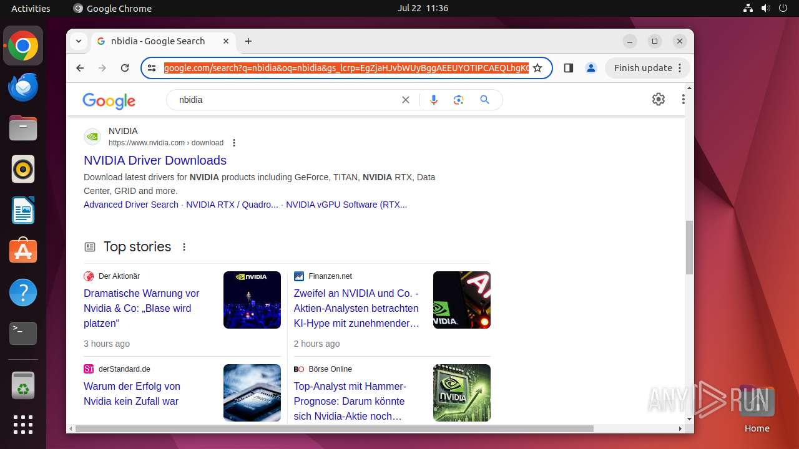Viewport: 799px width, 449px height.
Task: Launch Thunderbird Mail from the dock
Action: [23, 87]
